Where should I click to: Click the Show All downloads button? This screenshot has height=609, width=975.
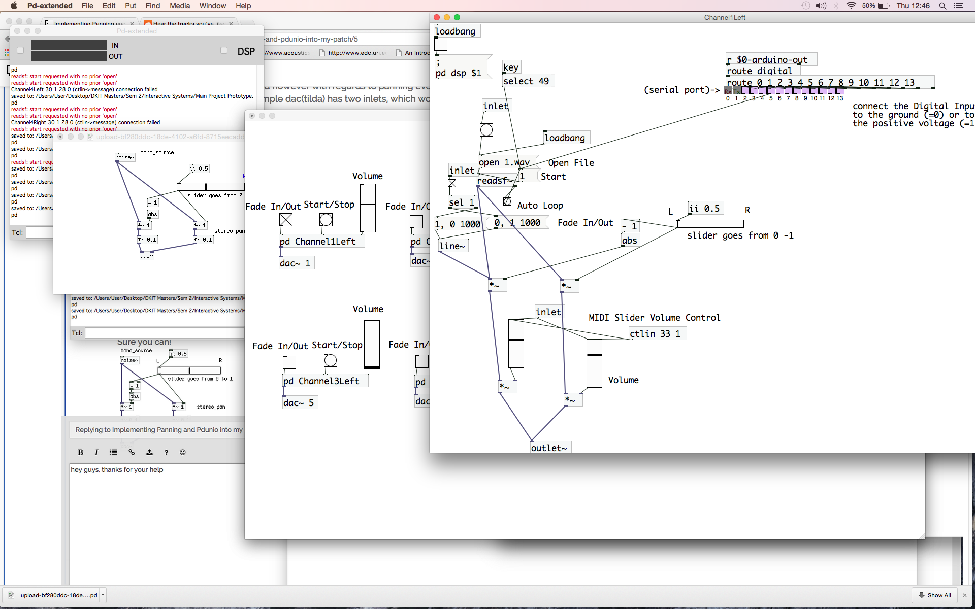pos(934,595)
